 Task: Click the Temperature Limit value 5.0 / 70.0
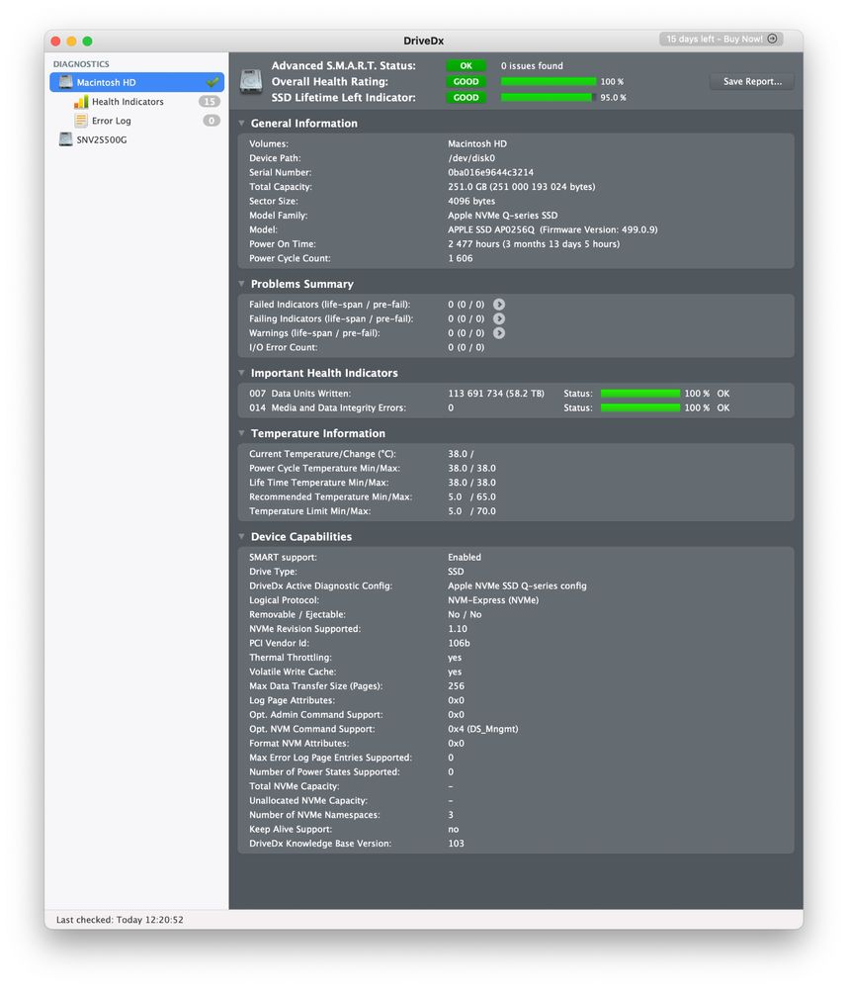[471, 511]
